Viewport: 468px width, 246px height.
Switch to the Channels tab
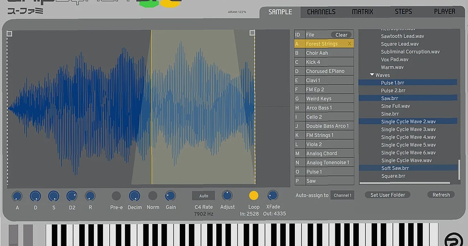[321, 11]
